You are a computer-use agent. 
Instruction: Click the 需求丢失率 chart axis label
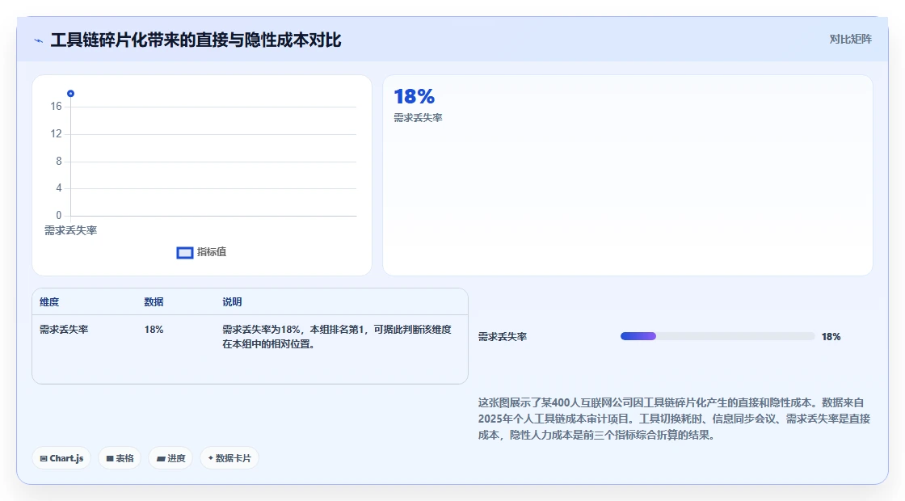(70, 230)
